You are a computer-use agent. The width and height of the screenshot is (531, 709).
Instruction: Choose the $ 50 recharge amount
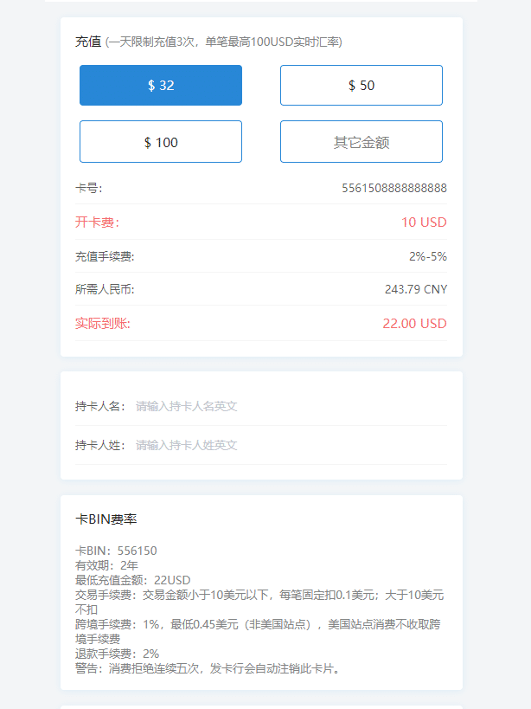pos(361,86)
